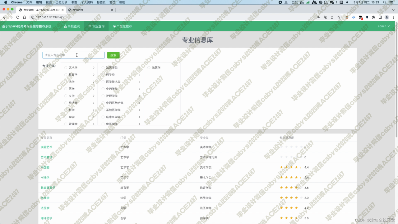The width and height of the screenshot is (398, 224).
Task: Select the 经济学 radio button
Action: pyautogui.click(x=66, y=103)
